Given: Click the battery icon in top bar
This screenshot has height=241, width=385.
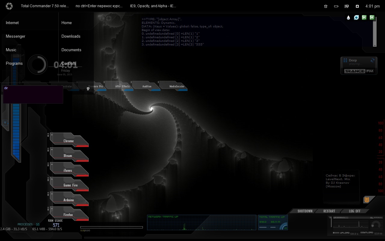Looking at the screenshot, I should pyautogui.click(x=336, y=6).
